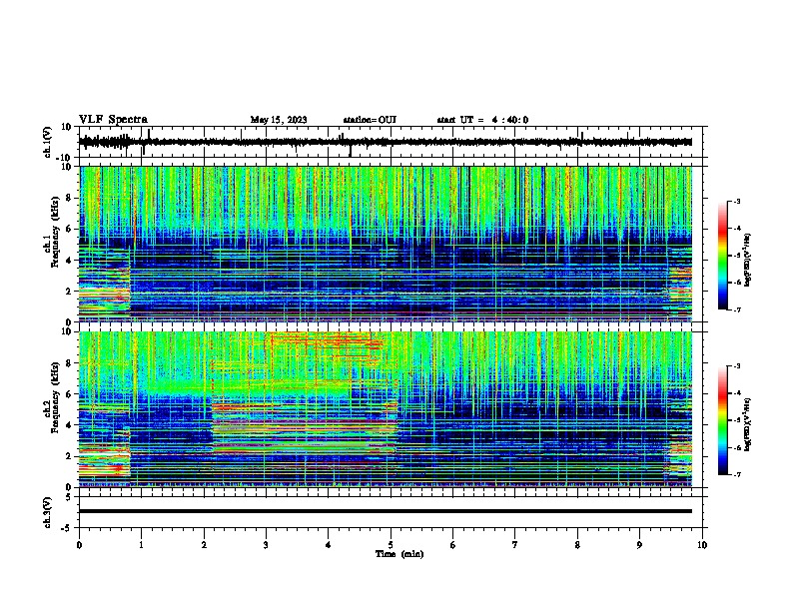Click the "ch.1(V)" waveform axis label
The width and height of the screenshot is (791, 611).
(48, 142)
